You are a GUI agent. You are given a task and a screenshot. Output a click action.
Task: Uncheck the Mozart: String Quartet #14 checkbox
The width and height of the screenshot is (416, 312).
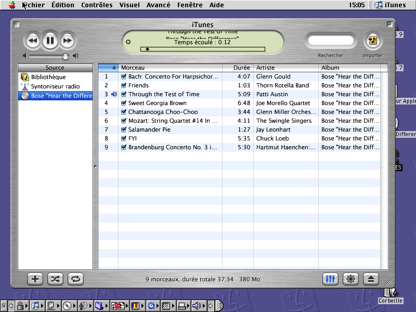123,121
